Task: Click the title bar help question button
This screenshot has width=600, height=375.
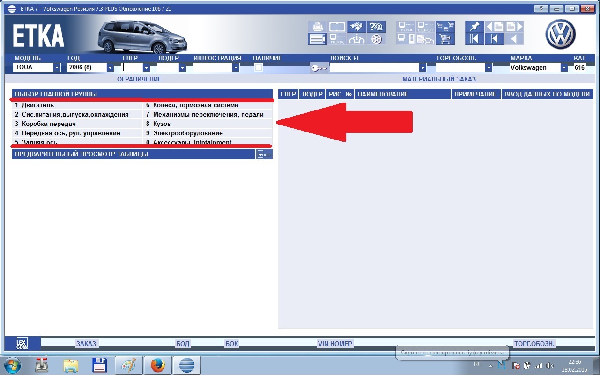Action: point(540,8)
